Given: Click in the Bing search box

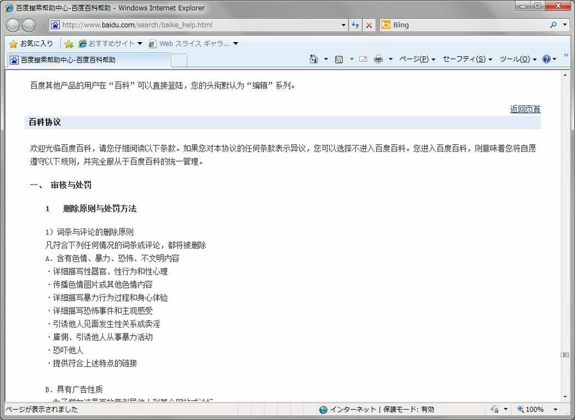Looking at the screenshot, I should (x=466, y=26).
